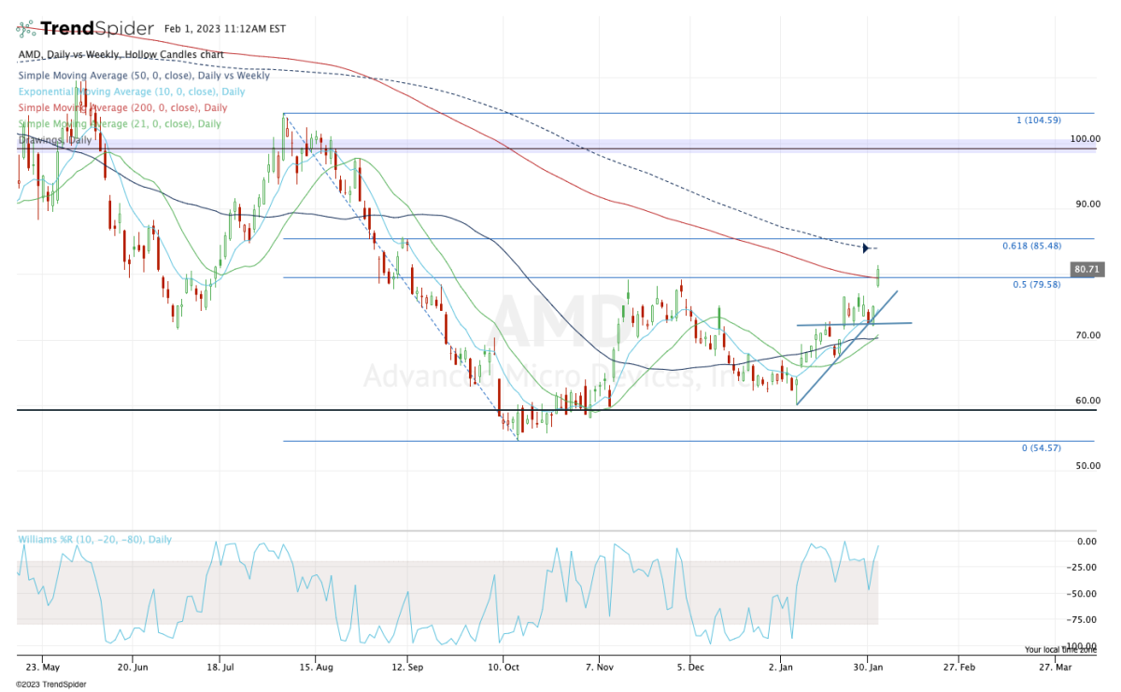The image size is (1121, 692).
Task: Select the Simple Moving Average 21 legend entry
Action: [x=120, y=123]
